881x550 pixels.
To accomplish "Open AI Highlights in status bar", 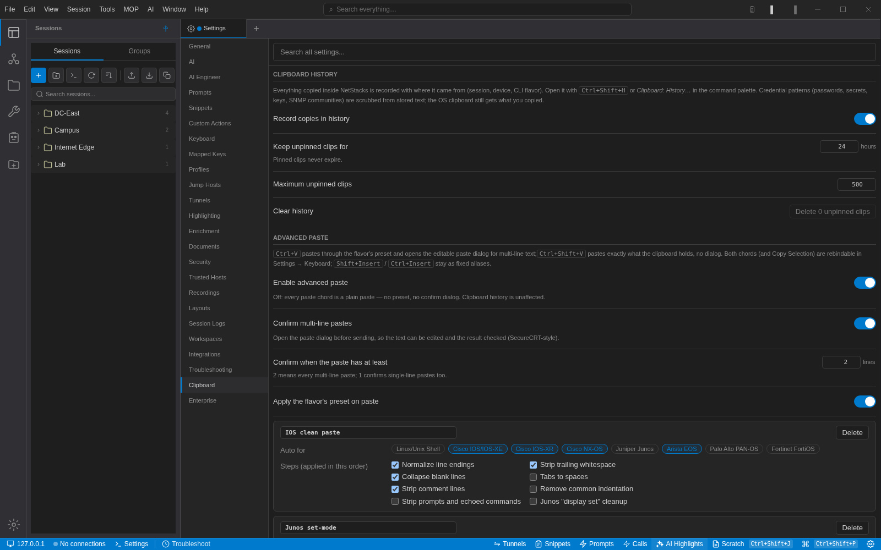I will 679,544.
